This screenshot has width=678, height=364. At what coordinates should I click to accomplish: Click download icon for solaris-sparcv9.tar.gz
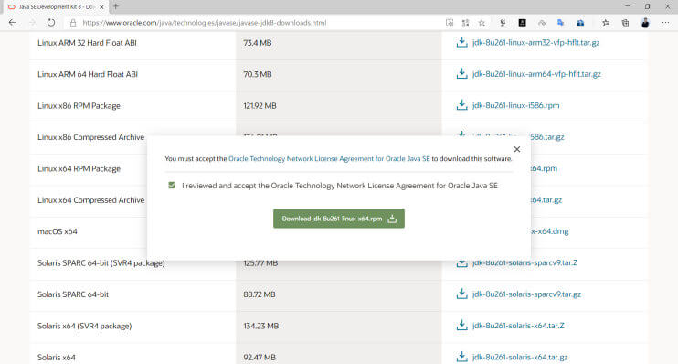coord(461,294)
